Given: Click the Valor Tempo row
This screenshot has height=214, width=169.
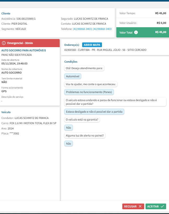Looking at the screenshot, I should point(143,13).
